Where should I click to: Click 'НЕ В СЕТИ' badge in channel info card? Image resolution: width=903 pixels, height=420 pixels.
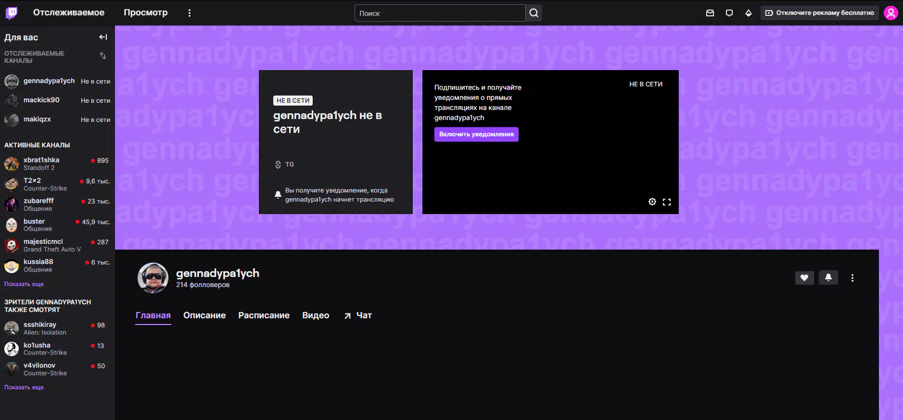(x=293, y=101)
